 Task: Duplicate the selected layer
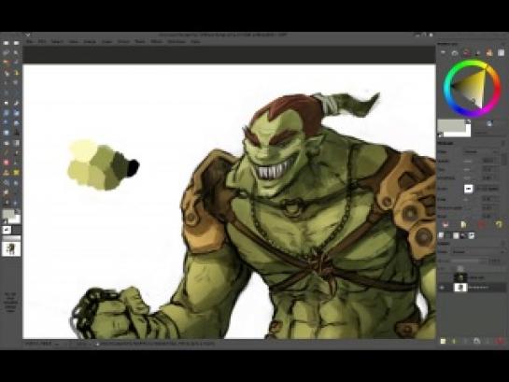(477, 341)
